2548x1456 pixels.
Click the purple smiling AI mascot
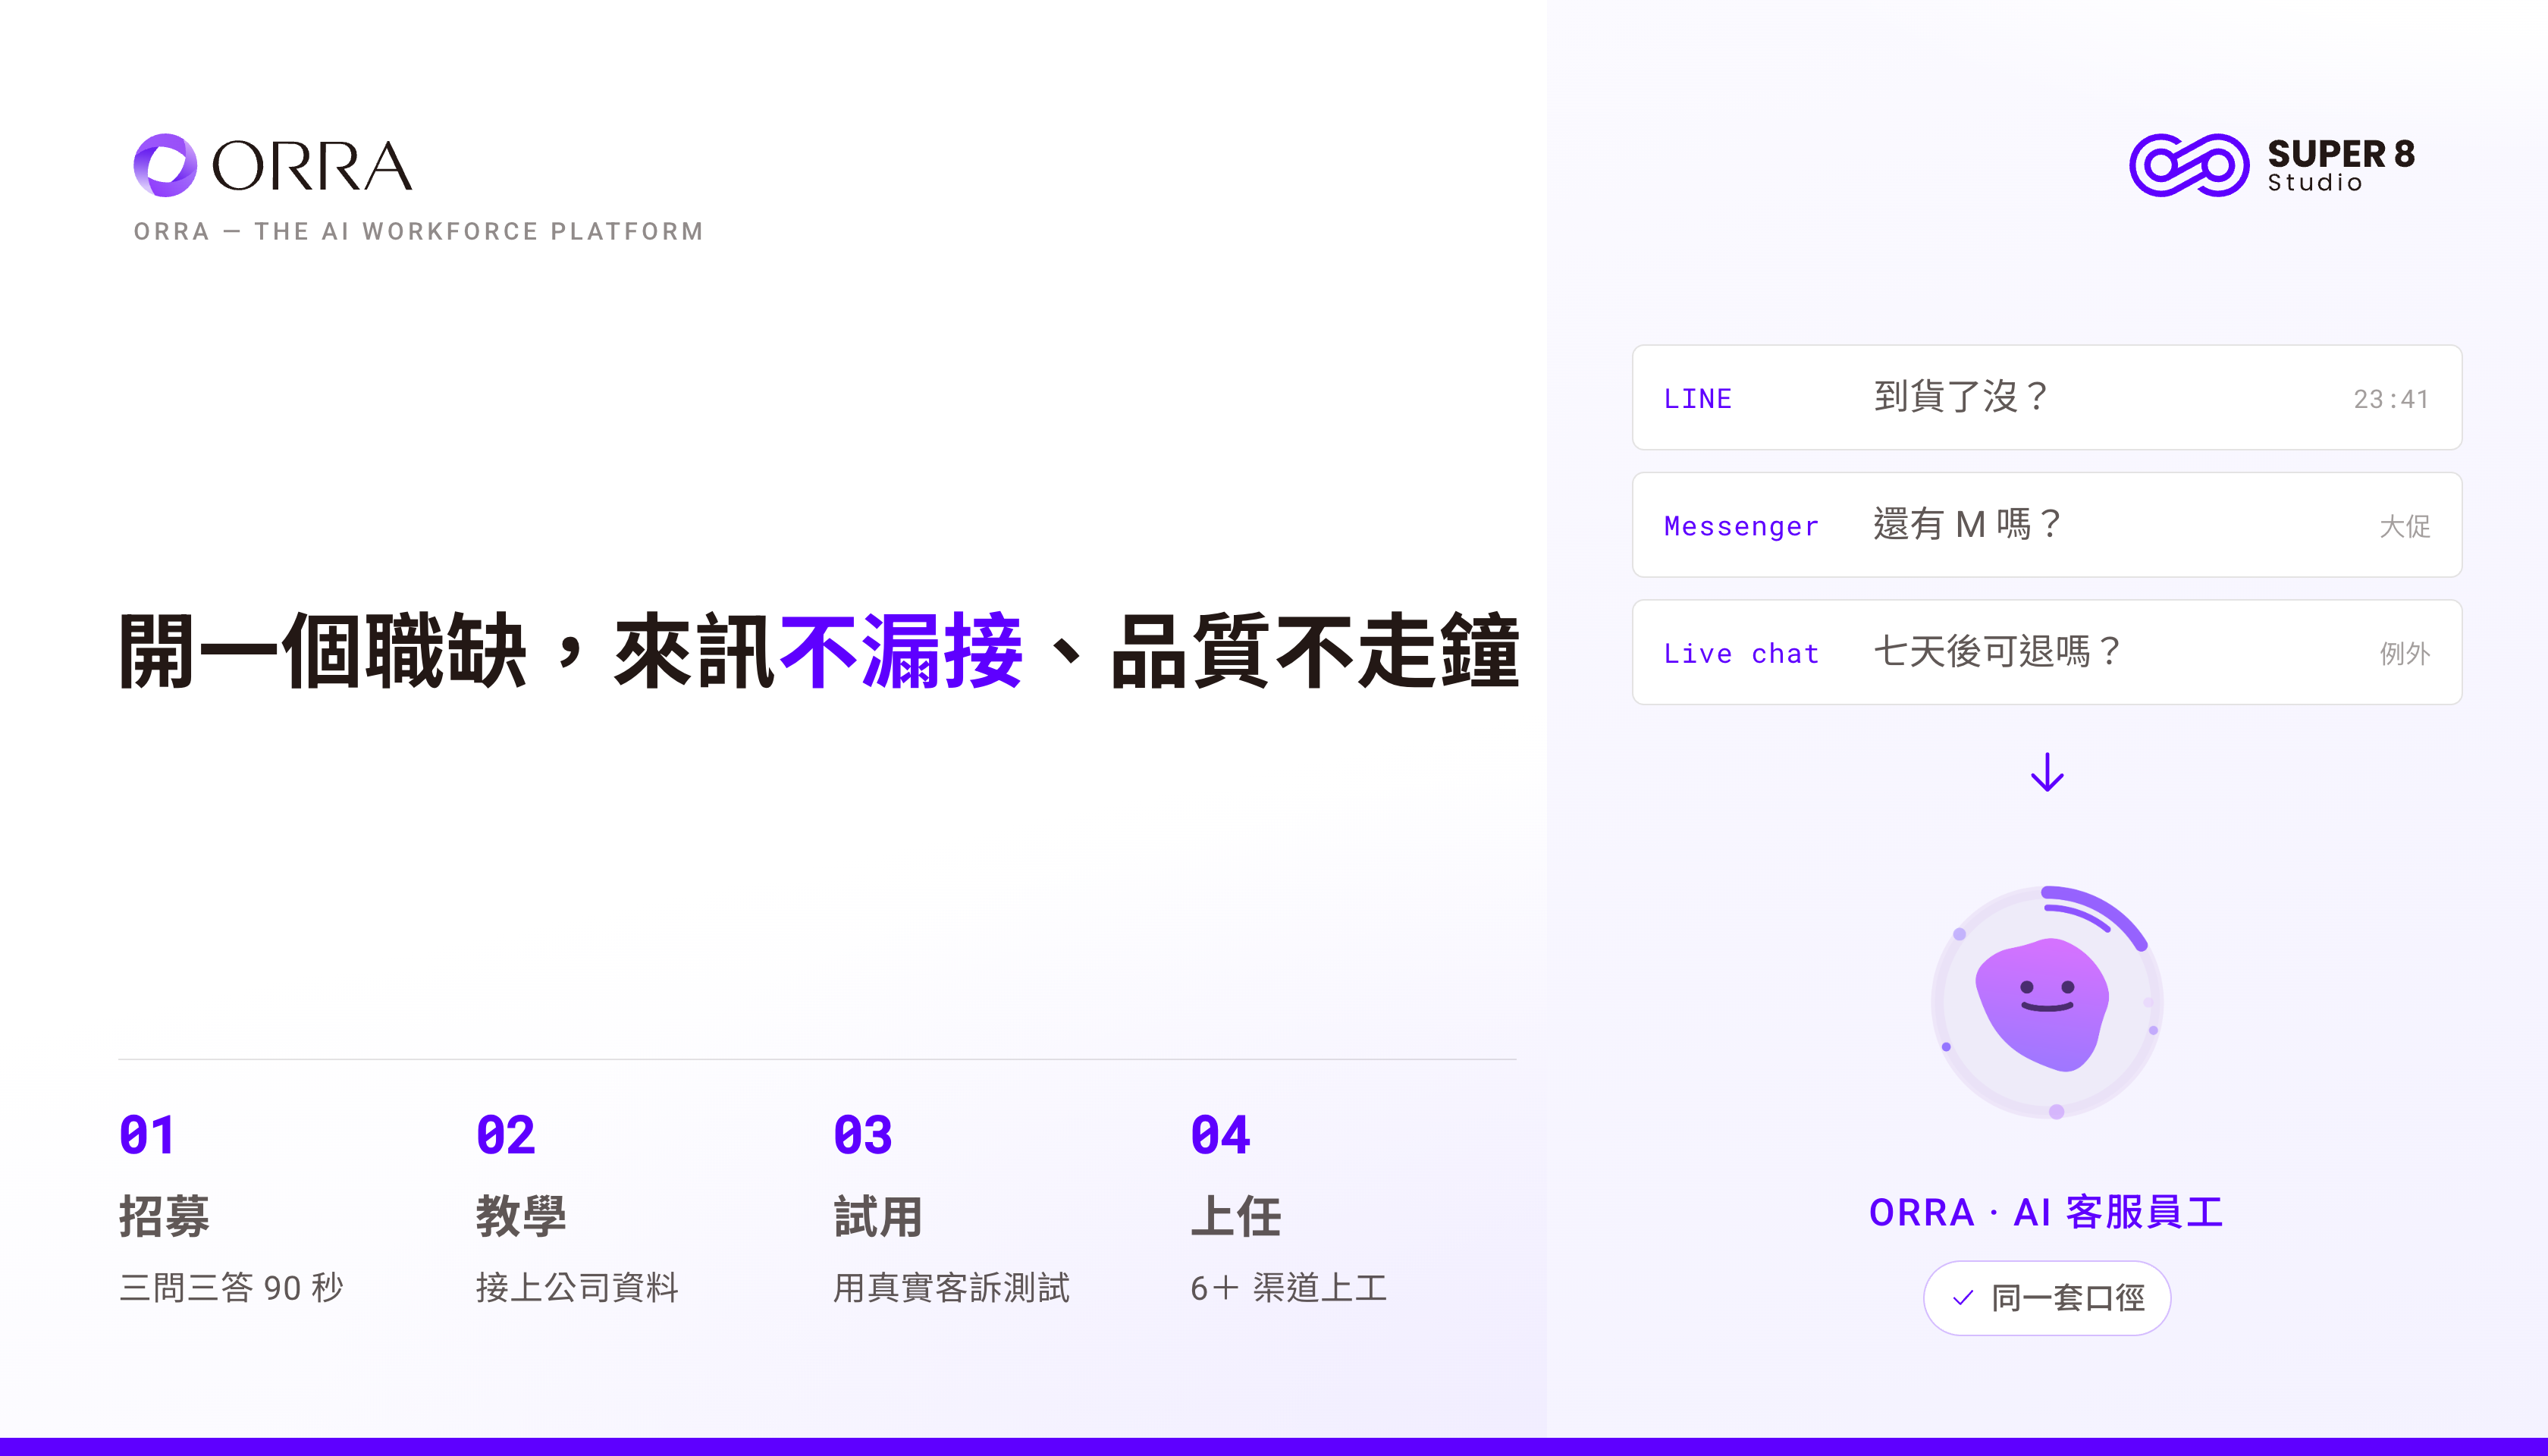point(2042,1004)
